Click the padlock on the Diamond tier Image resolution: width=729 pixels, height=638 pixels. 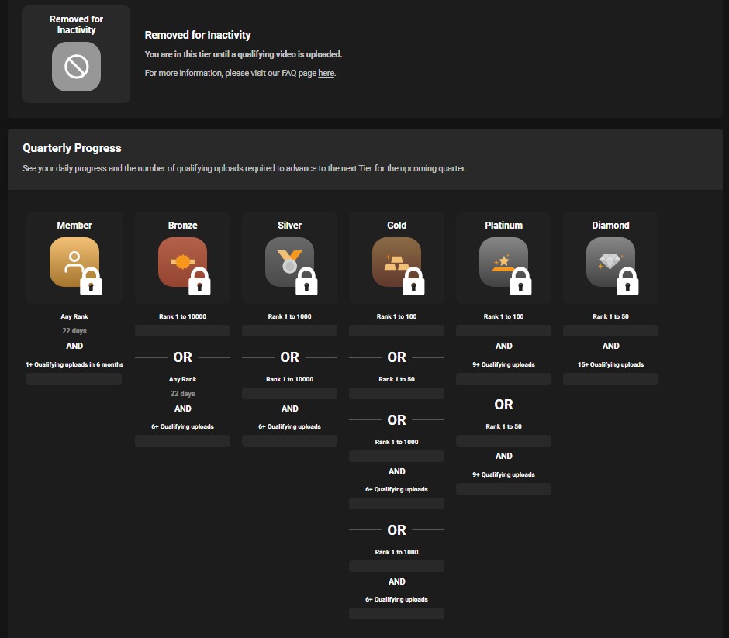coord(627,282)
